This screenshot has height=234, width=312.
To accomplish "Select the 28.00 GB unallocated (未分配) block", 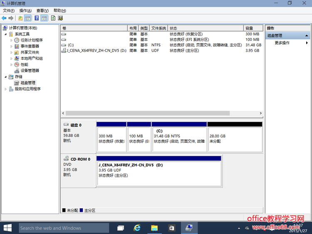I will coord(235,137).
